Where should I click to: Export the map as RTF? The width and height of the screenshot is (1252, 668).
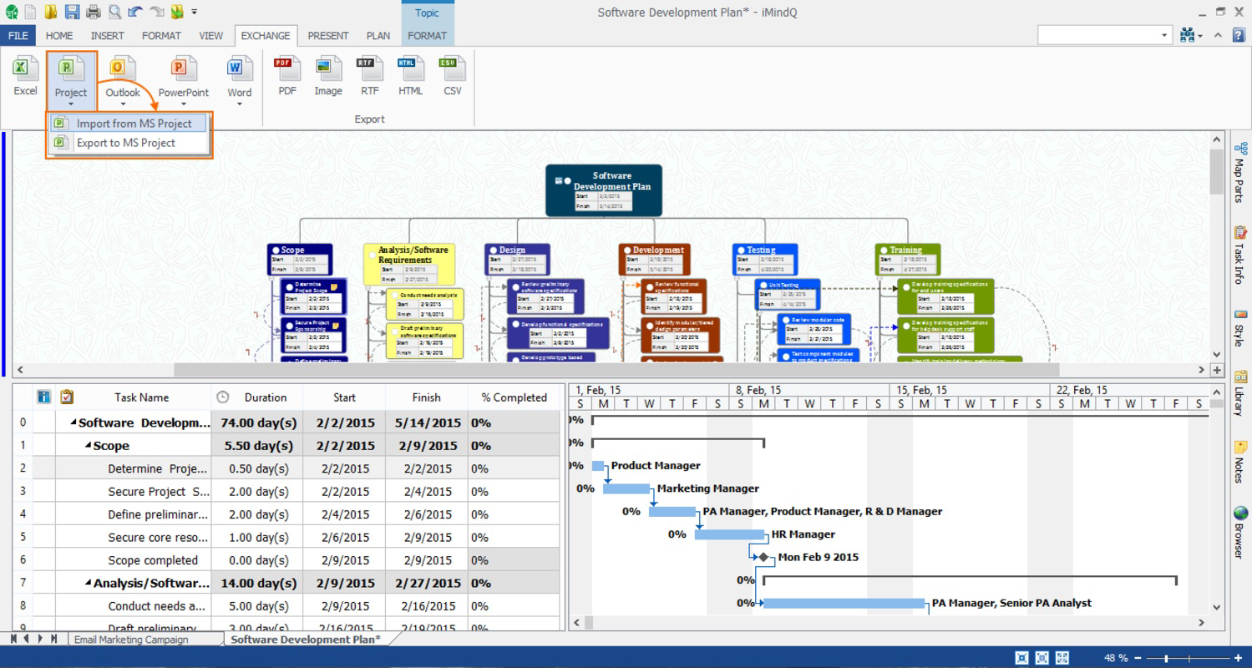click(x=369, y=78)
